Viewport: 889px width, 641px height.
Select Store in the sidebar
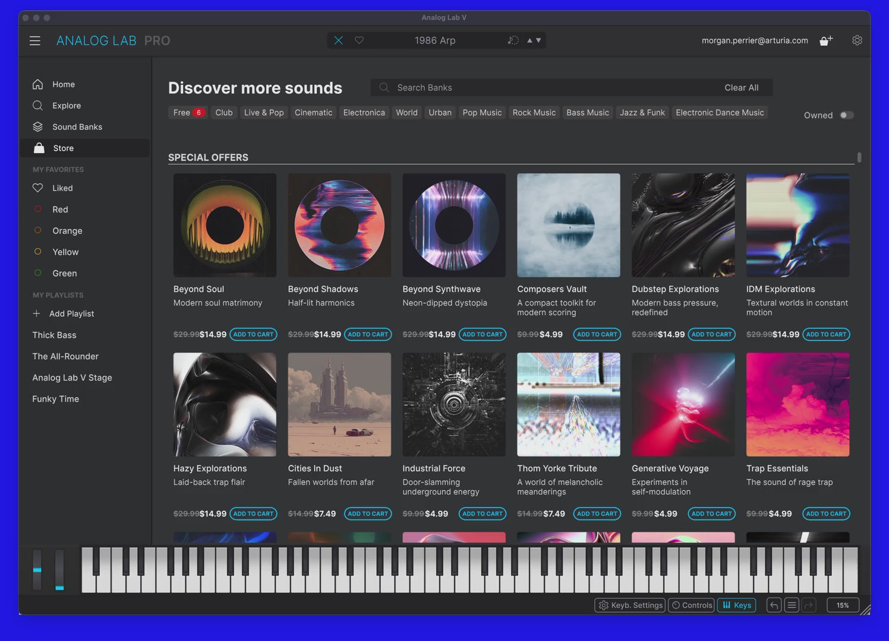(85, 148)
